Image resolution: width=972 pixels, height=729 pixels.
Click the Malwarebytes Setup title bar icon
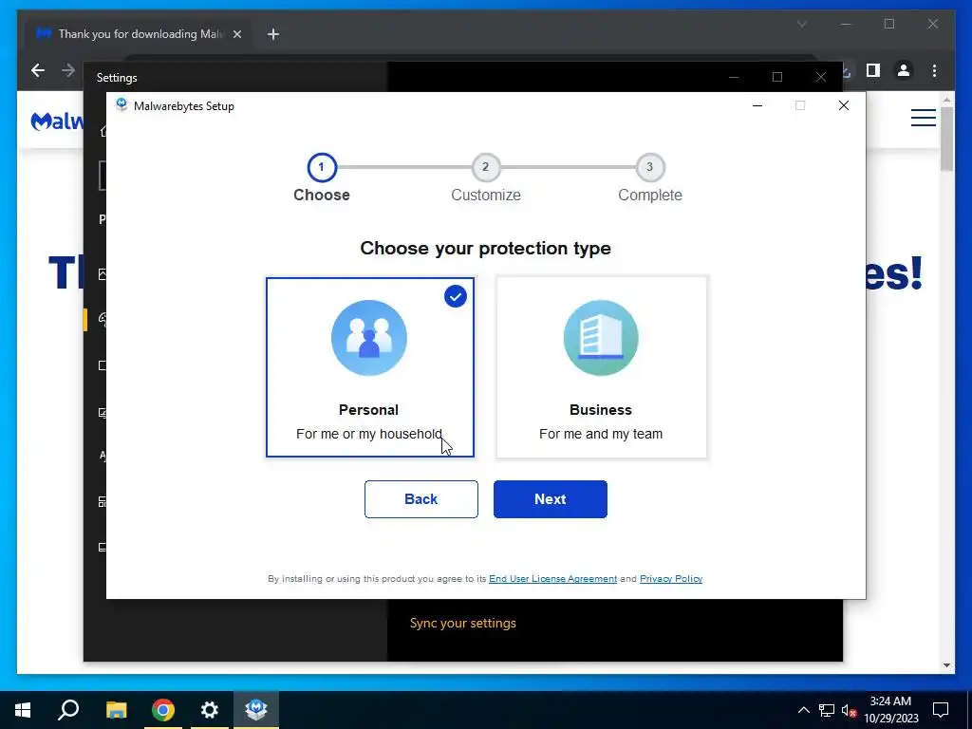pyautogui.click(x=121, y=104)
